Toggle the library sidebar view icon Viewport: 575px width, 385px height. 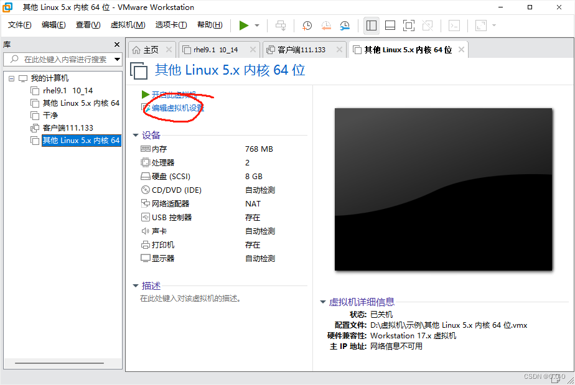[x=371, y=26]
